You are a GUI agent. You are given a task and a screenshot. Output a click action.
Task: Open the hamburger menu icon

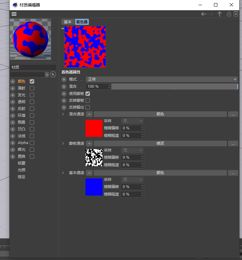(x=14, y=14)
